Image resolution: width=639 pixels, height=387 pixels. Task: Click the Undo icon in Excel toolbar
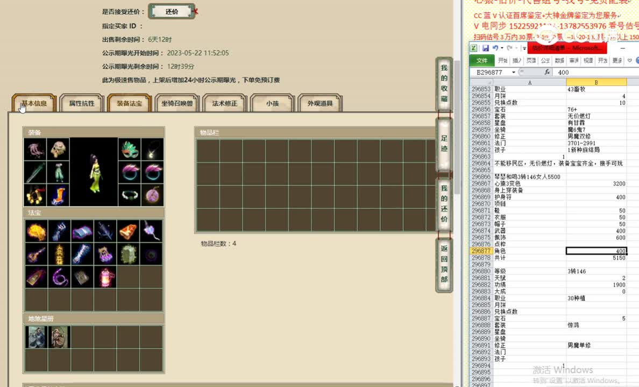(495, 48)
